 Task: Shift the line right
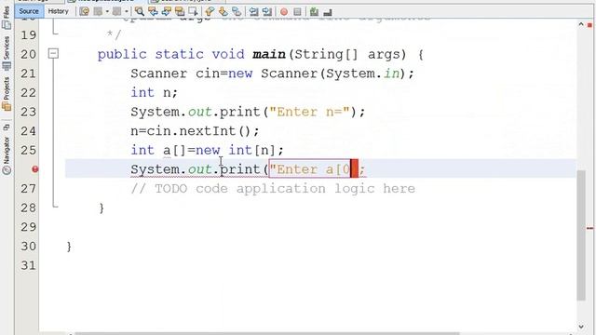267,12
